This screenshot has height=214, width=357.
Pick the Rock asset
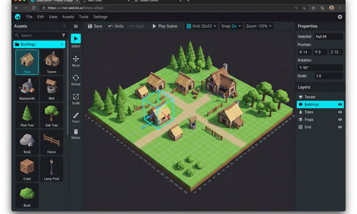[x=27, y=142]
